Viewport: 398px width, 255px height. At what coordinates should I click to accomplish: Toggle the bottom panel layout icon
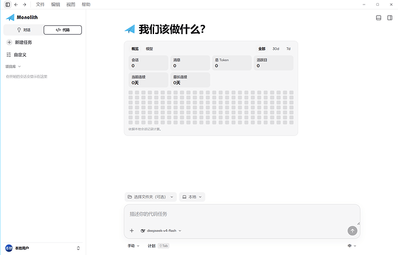[x=378, y=18]
